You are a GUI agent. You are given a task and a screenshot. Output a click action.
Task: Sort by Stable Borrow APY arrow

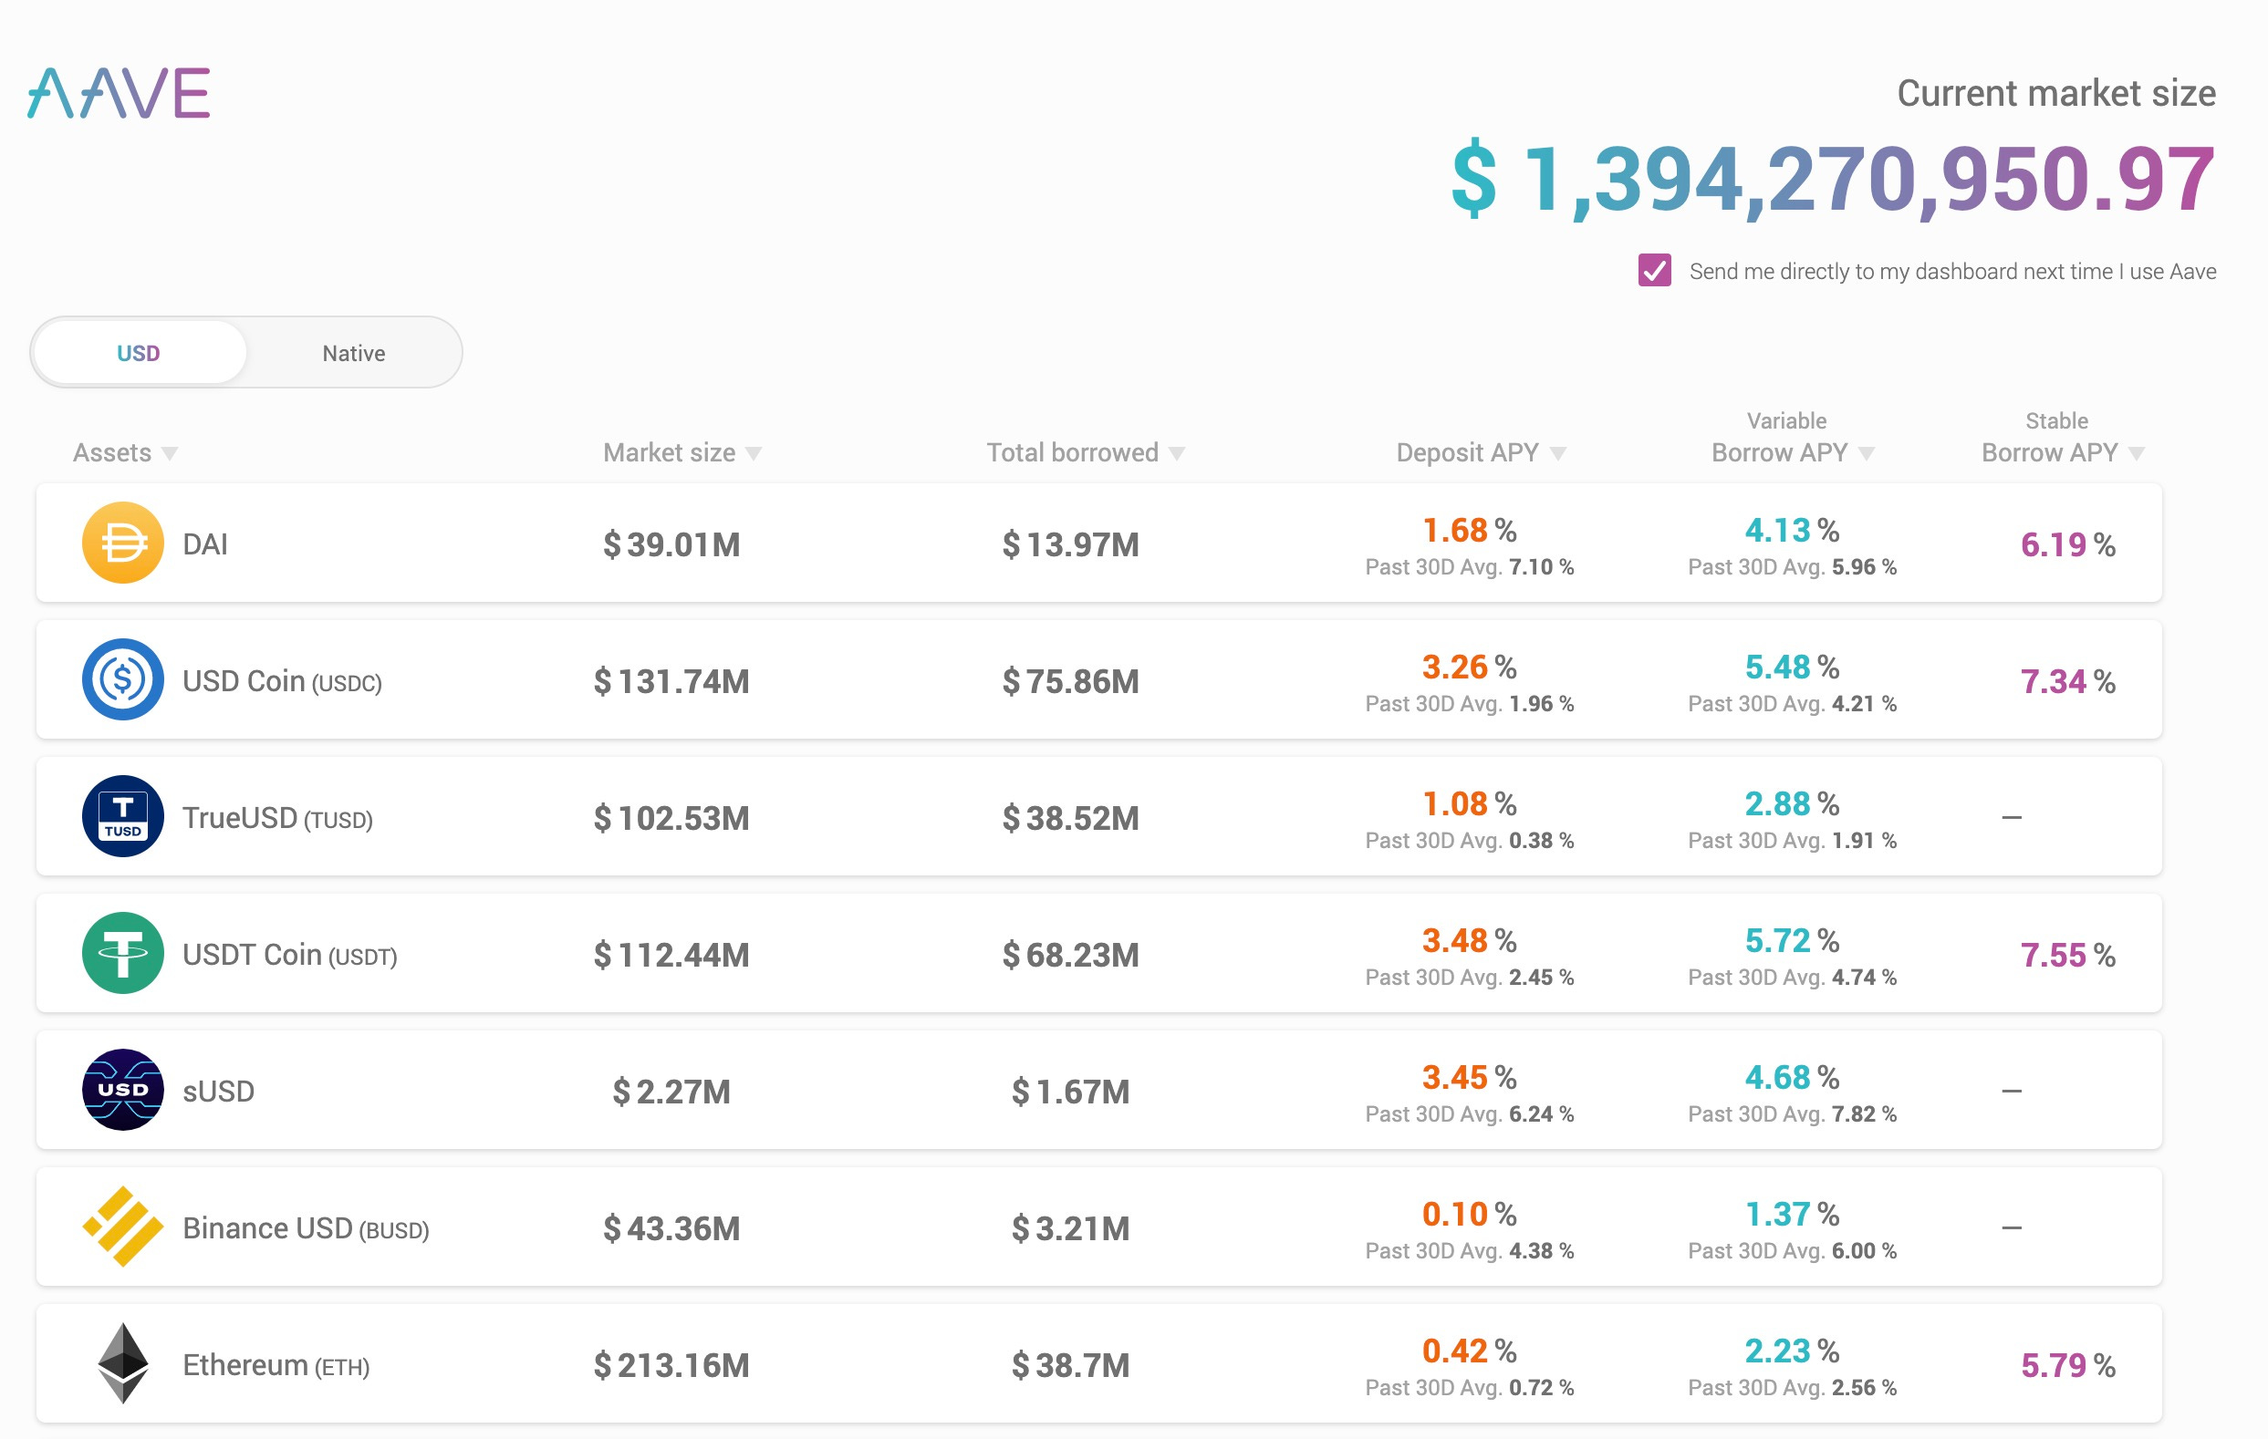coord(2136,454)
